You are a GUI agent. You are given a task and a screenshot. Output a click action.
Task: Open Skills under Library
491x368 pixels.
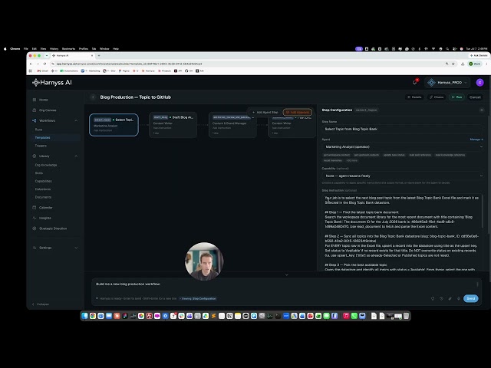point(39,173)
